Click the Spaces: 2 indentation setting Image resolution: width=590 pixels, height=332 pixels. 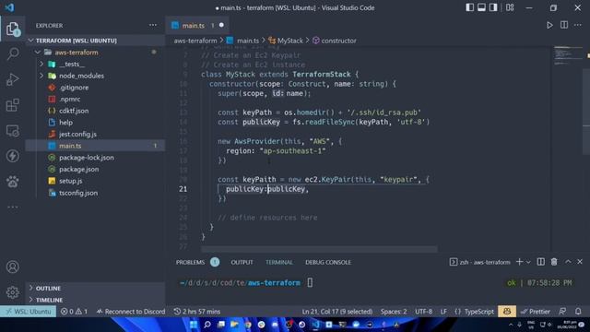click(394, 312)
